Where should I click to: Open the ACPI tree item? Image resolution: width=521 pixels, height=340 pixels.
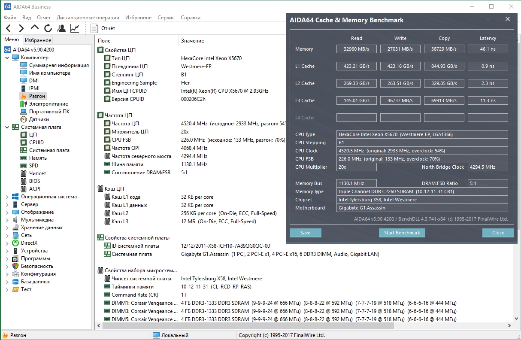(35, 189)
